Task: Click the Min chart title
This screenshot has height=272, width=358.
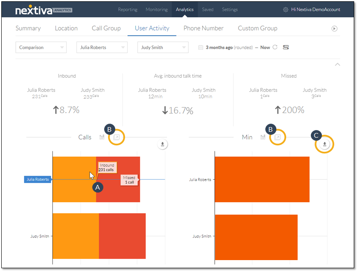Action: (247, 137)
